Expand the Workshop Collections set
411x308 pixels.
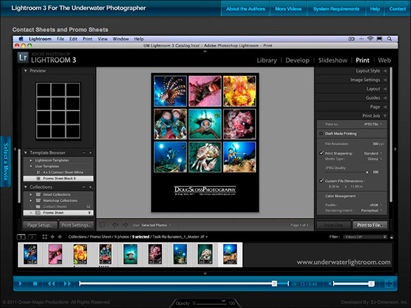pos(31,201)
